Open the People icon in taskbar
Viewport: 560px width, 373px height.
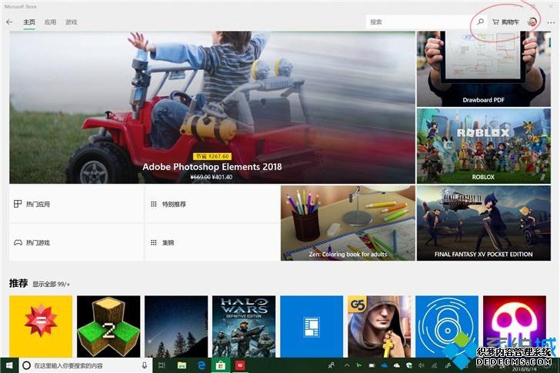click(332, 365)
